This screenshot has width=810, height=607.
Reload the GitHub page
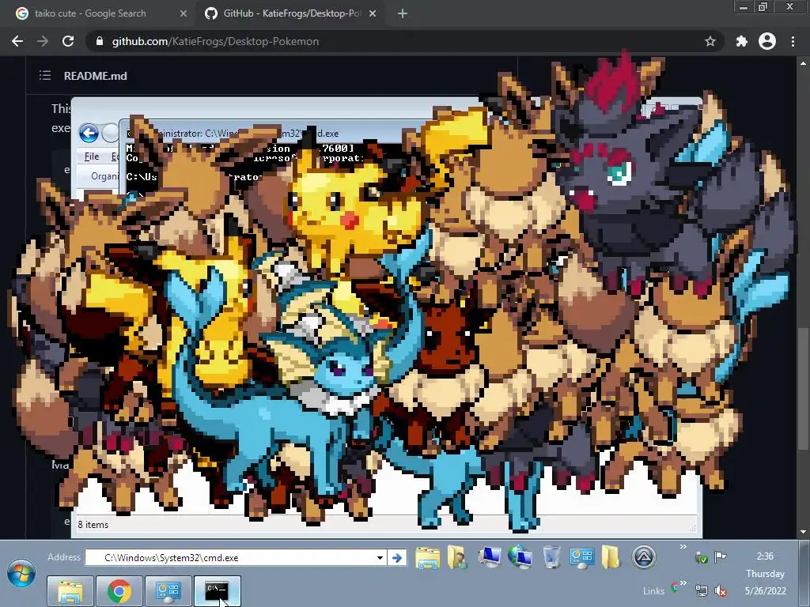coord(68,41)
